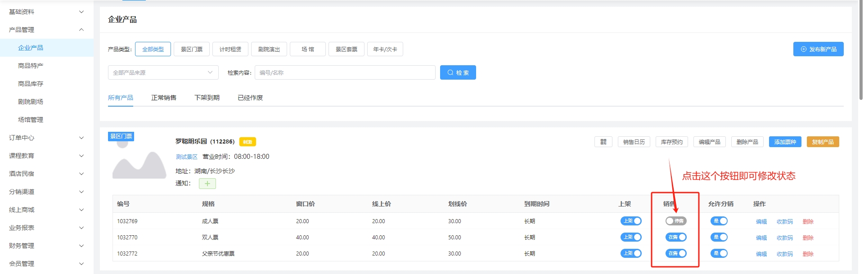Click the green plus notification button
The image size is (864, 274).
coord(207,184)
